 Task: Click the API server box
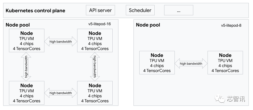(100, 10)
